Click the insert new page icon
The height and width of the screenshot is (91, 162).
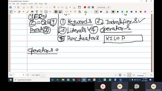pyautogui.click(x=66, y=7)
